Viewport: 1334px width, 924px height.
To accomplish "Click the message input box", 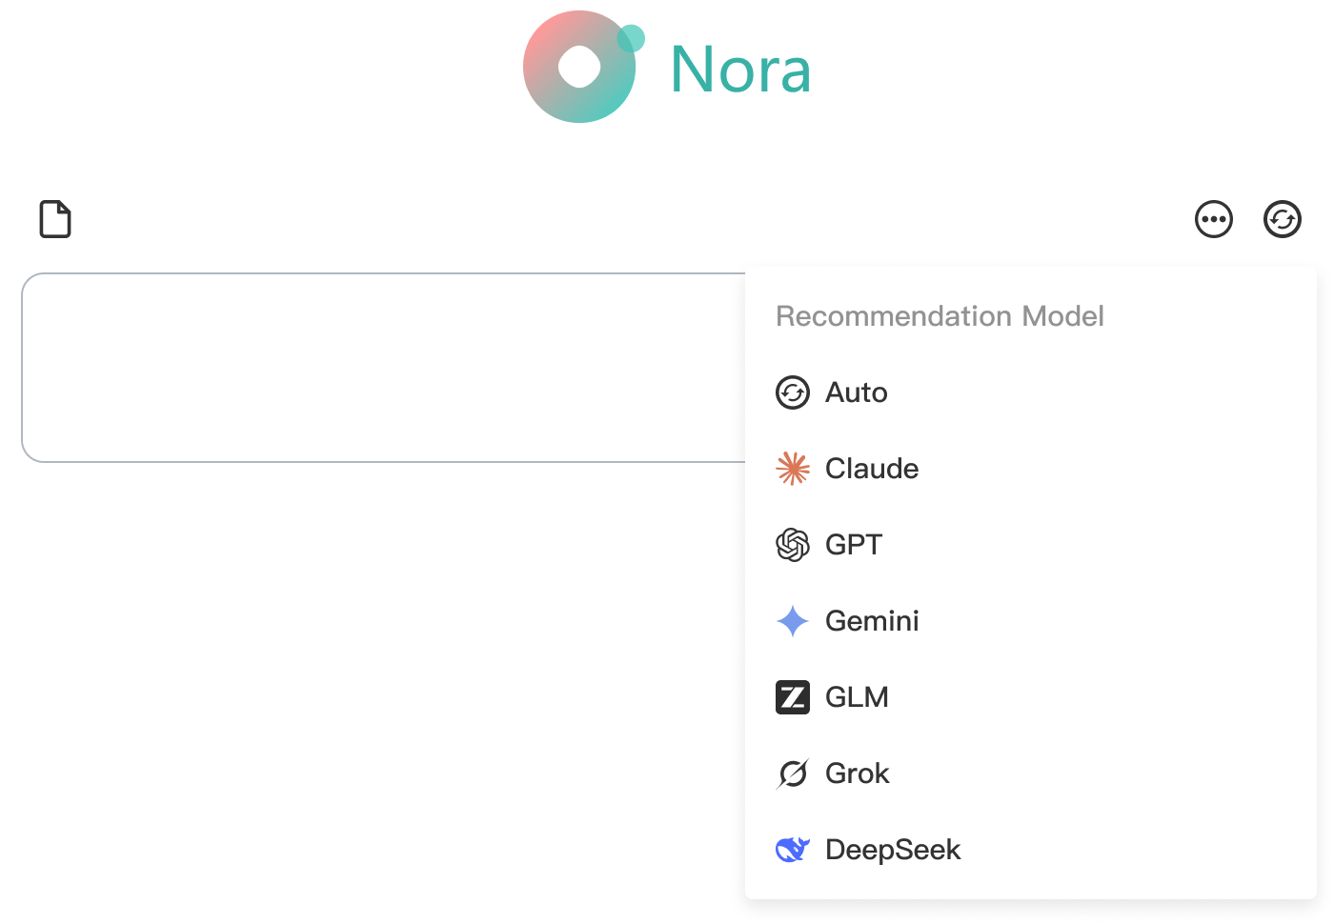I will pos(381,368).
